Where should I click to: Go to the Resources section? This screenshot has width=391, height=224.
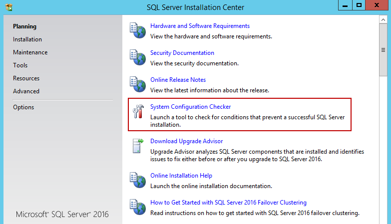click(26, 78)
